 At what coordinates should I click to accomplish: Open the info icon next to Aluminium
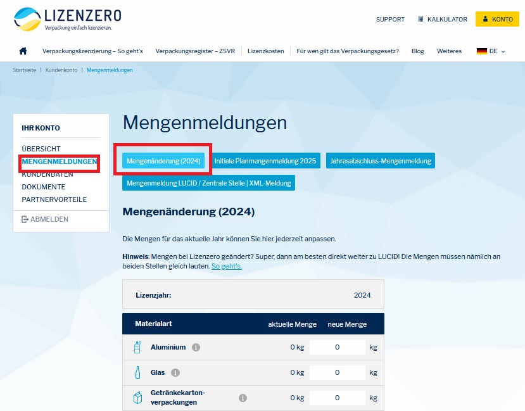(x=196, y=348)
